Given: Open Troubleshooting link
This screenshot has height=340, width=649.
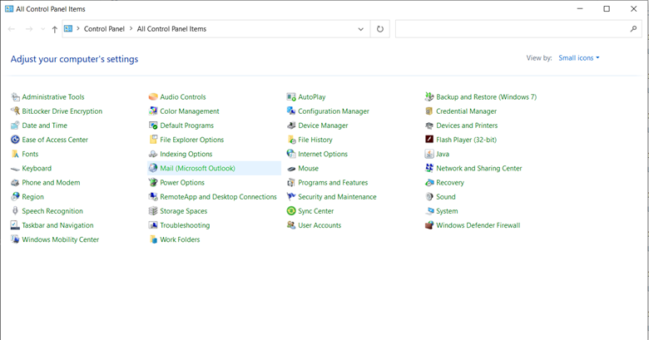Looking at the screenshot, I should (185, 225).
